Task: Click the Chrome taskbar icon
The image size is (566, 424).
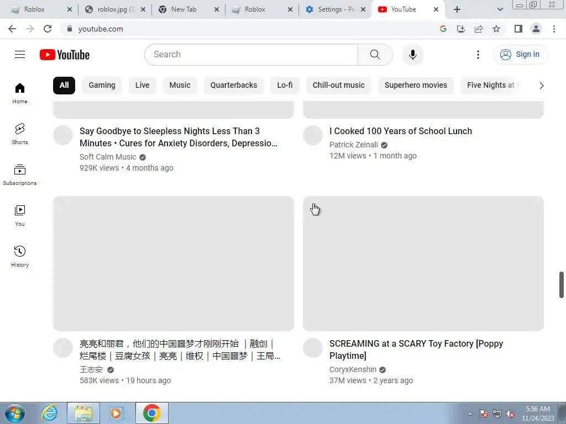Action: (x=152, y=413)
